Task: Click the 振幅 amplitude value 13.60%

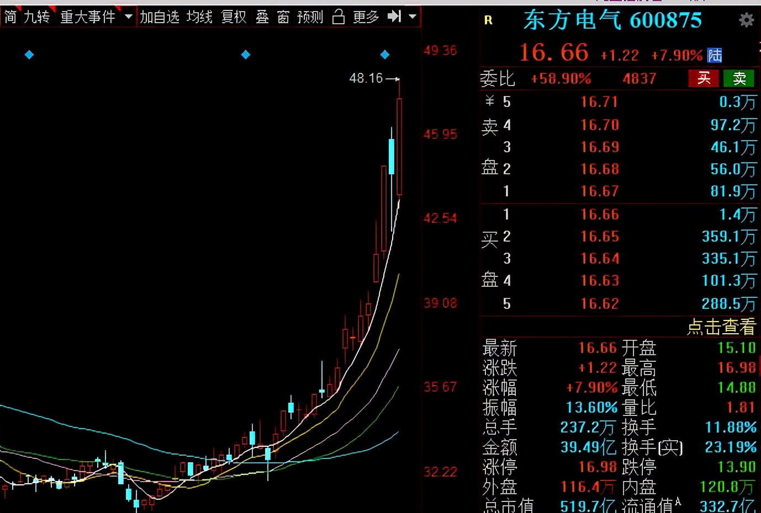Action: click(x=591, y=408)
